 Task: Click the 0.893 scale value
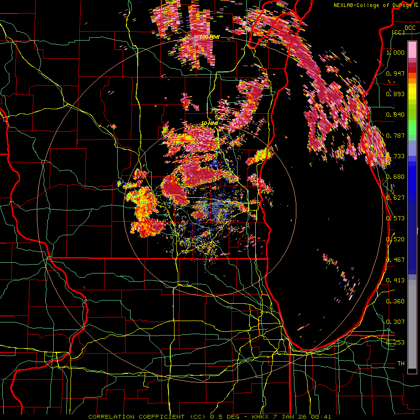click(x=395, y=94)
